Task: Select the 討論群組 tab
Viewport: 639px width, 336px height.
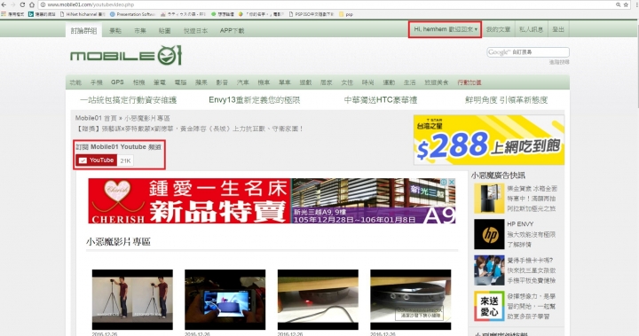Action: pos(83,30)
